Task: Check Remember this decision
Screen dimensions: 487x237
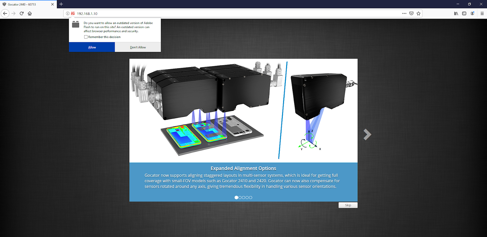Action: [x=86, y=37]
